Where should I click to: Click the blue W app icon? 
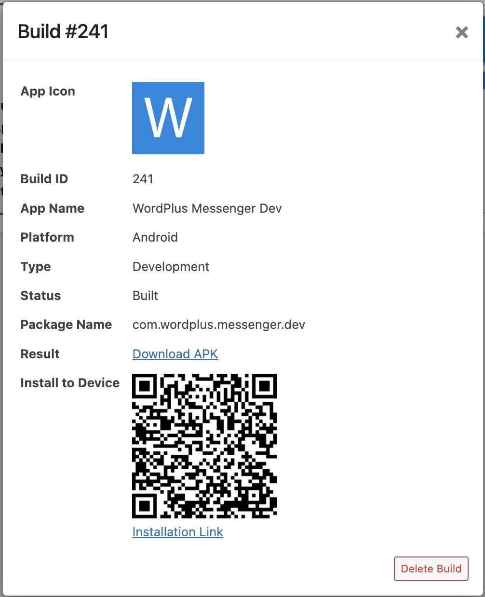168,118
